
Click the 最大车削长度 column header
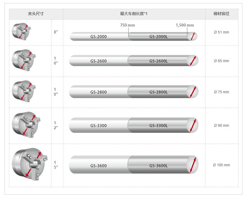(134, 14)
